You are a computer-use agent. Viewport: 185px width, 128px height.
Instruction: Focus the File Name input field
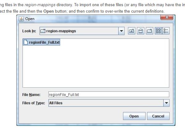pos(109,94)
